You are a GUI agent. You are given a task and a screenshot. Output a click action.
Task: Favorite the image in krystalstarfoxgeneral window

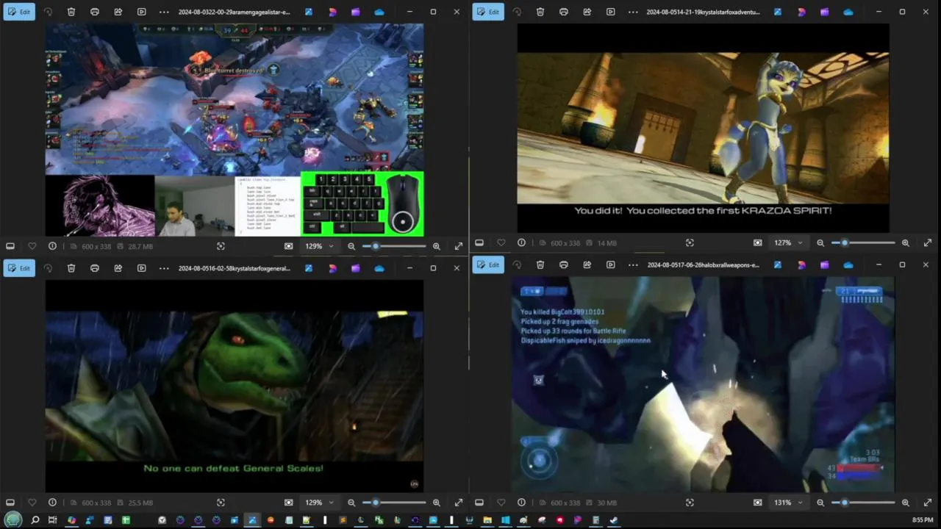(32, 503)
